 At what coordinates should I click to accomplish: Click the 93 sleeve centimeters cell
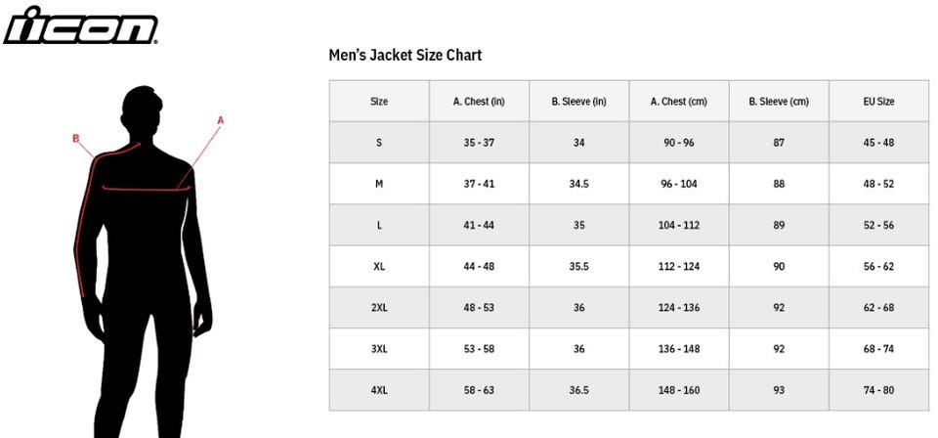coord(778,390)
